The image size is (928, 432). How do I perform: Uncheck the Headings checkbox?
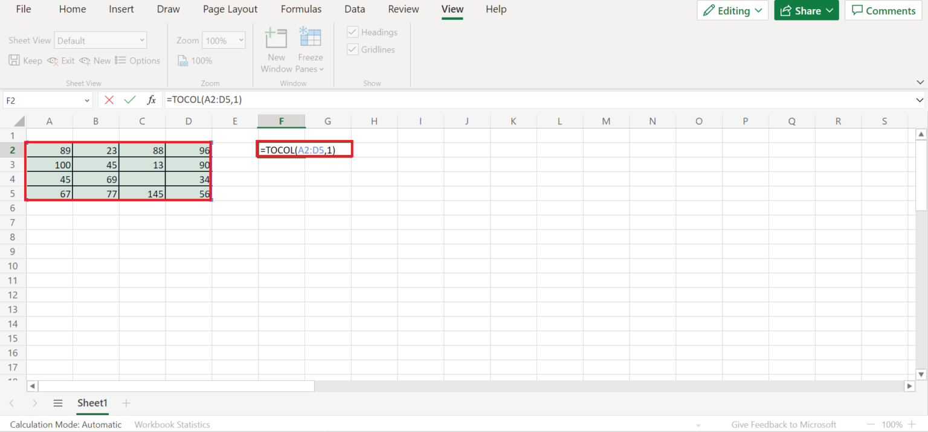coord(353,32)
